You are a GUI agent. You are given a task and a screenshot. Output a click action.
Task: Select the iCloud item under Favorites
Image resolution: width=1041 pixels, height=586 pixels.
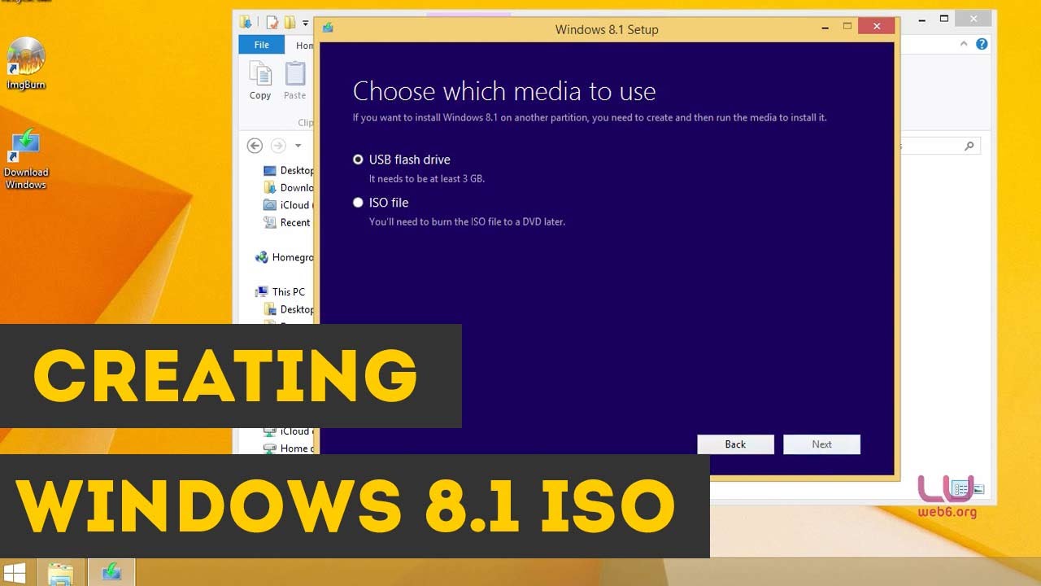[289, 205]
